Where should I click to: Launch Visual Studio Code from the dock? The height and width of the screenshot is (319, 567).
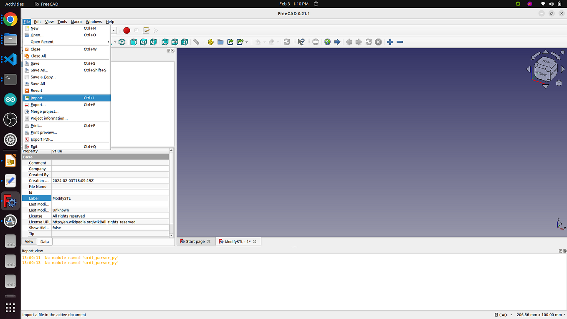(x=10, y=59)
